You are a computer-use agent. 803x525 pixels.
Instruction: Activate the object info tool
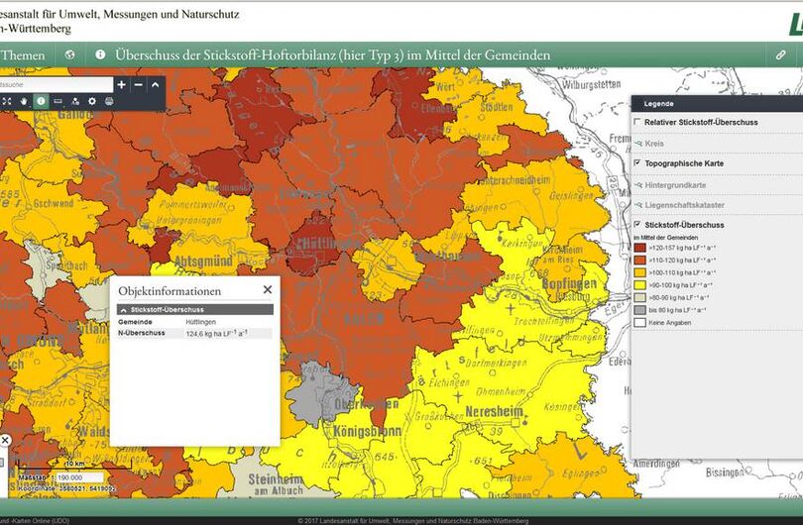tap(41, 101)
